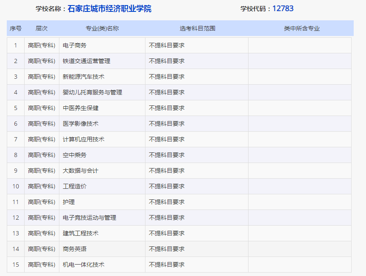Image resolution: width=366 pixels, height=276 pixels.
Task: Click 不提科目要求 in the 工程造价 row
Action: [167, 186]
